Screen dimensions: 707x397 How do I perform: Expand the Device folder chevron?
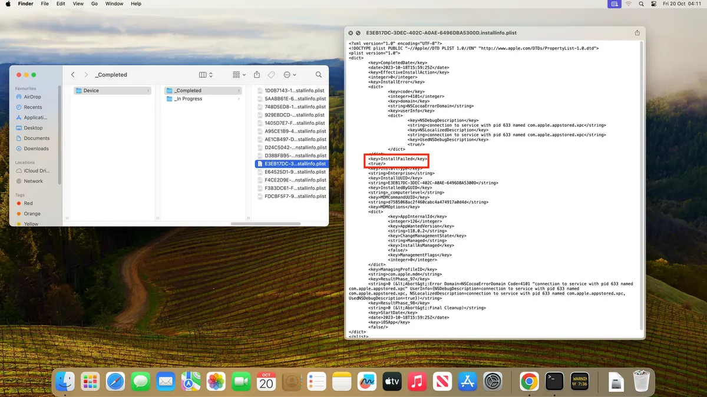pos(148,91)
